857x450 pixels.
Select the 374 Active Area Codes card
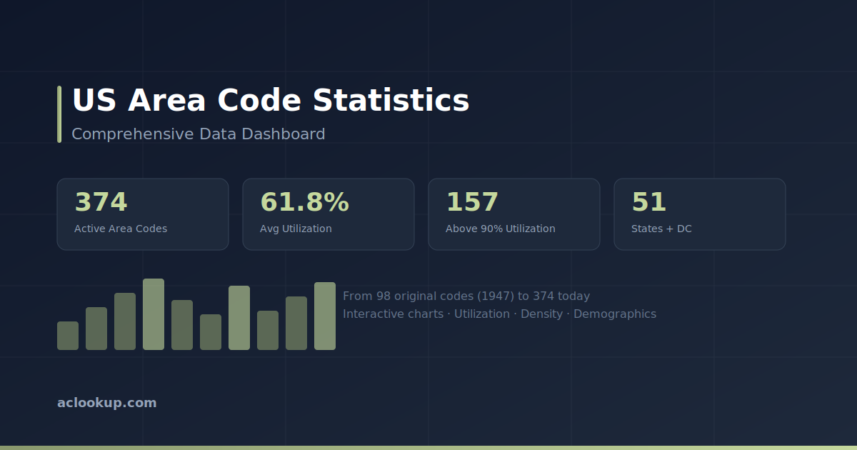coord(143,214)
